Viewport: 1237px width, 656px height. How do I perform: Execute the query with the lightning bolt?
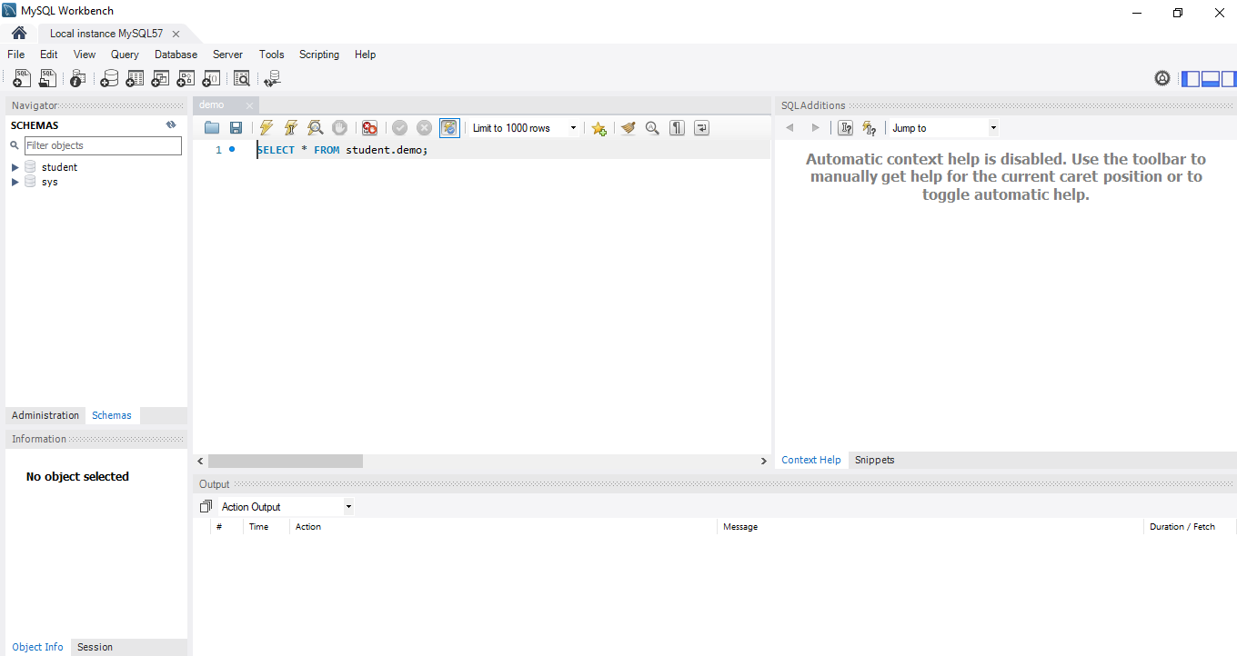(266, 128)
